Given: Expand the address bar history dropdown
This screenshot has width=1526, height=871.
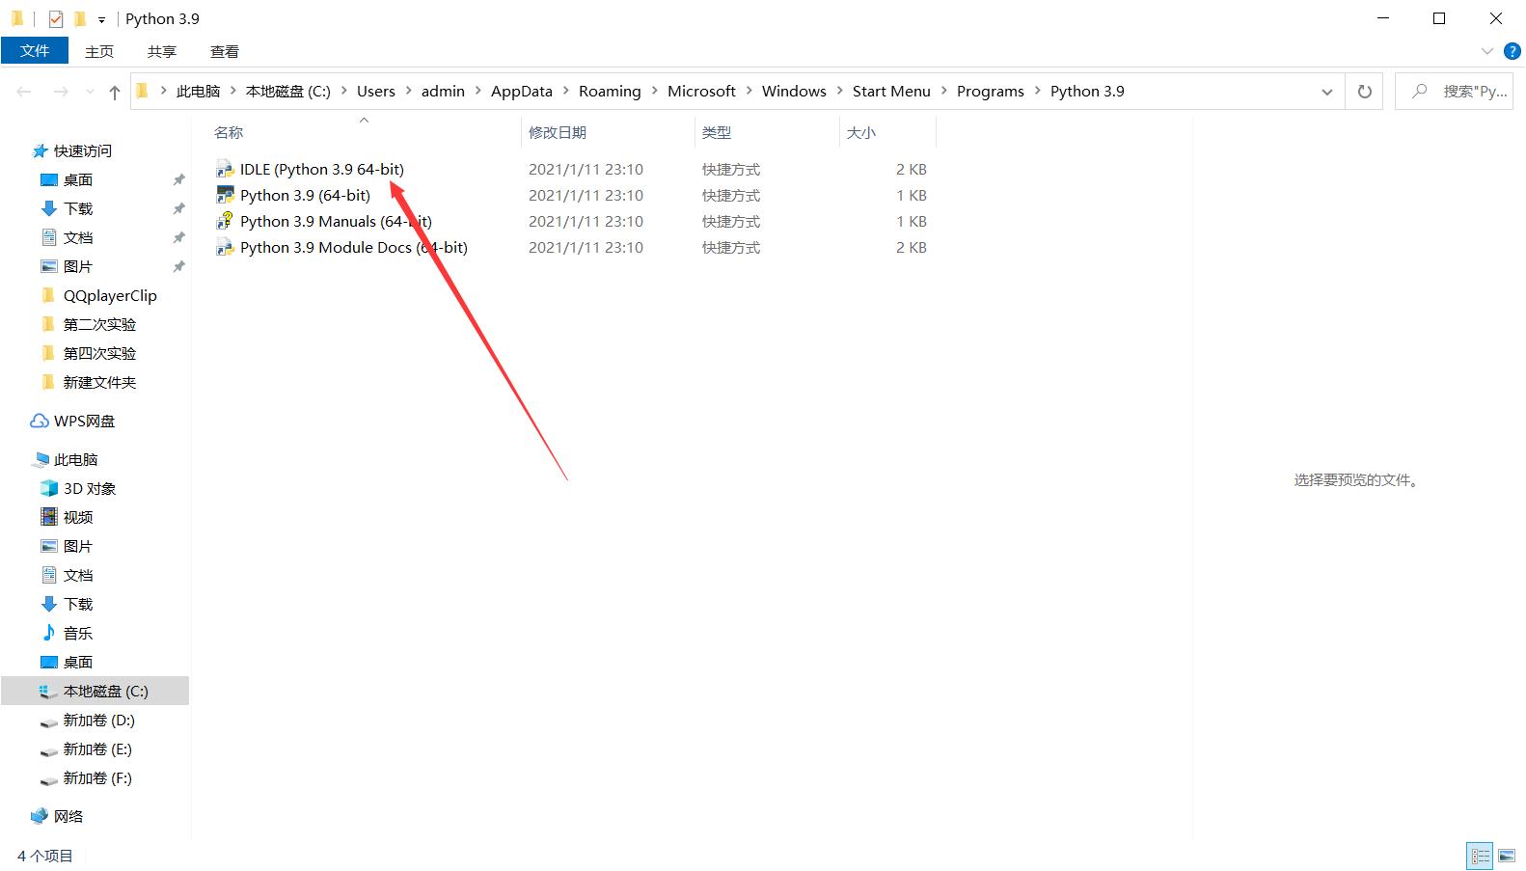Looking at the screenshot, I should pos(1327,92).
